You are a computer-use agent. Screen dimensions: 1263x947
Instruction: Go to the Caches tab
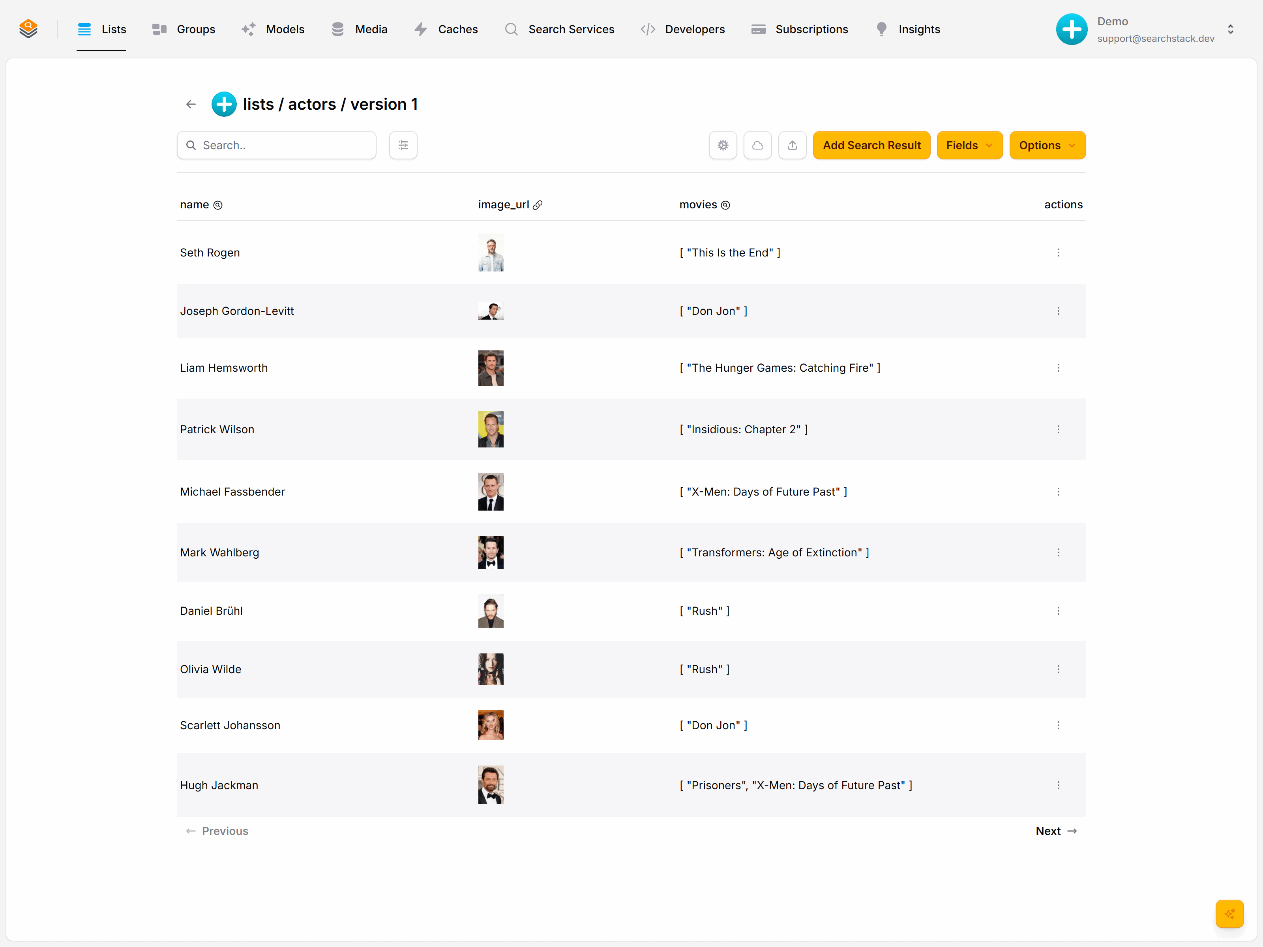click(x=446, y=29)
